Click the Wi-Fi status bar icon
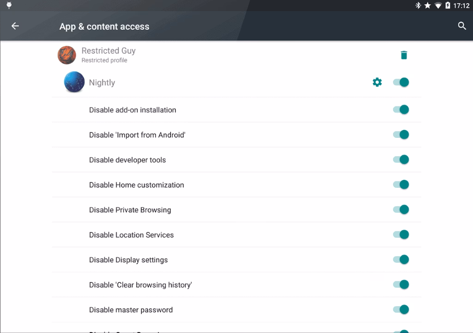 pos(439,6)
